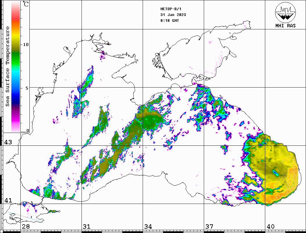Image resolution: width=306 pixels, height=233 pixels.
Task: Click longitude label '40'
Action: pos(270,227)
